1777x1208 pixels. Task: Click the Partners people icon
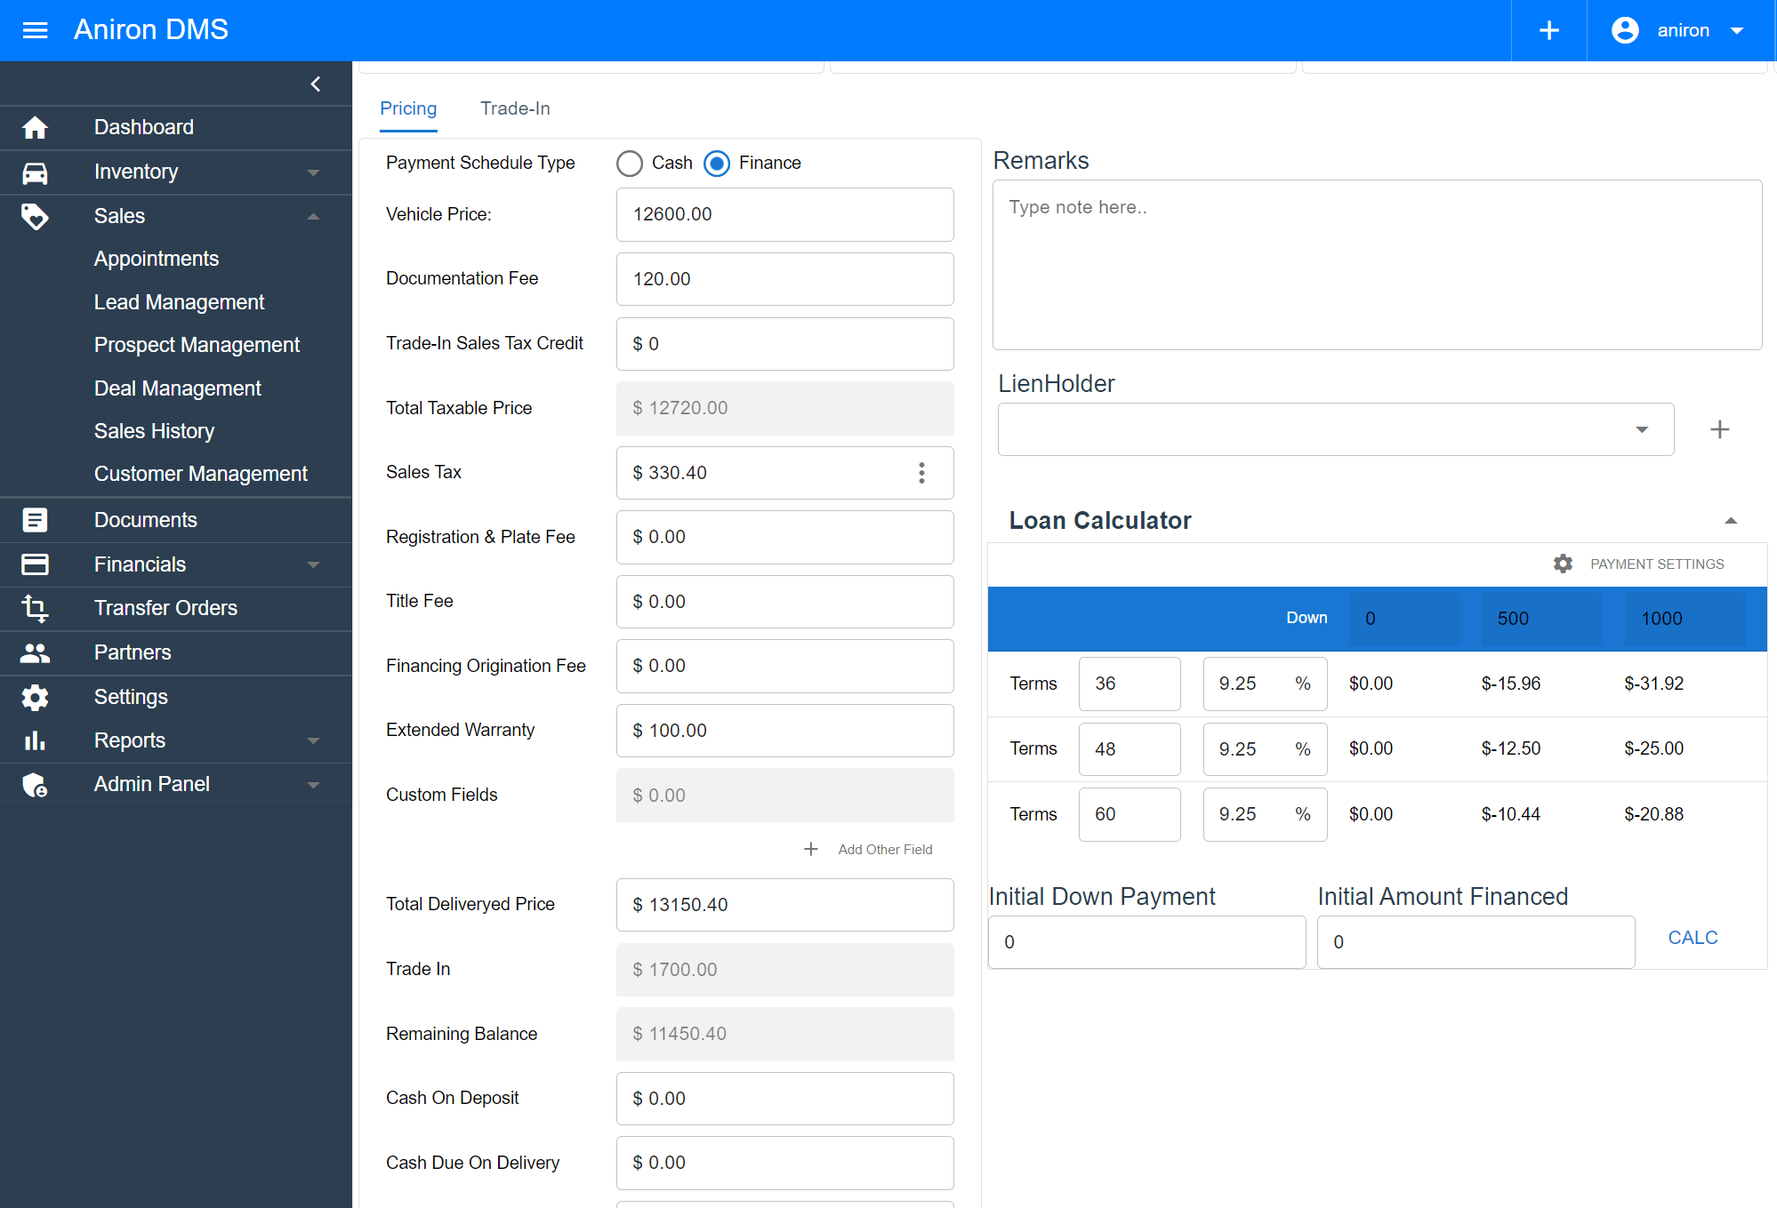click(x=35, y=652)
